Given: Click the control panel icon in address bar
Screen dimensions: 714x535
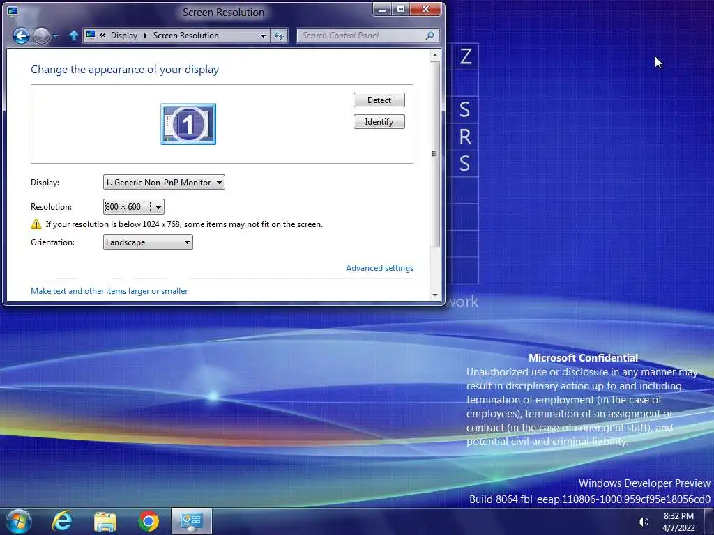Looking at the screenshot, I should 91,35.
